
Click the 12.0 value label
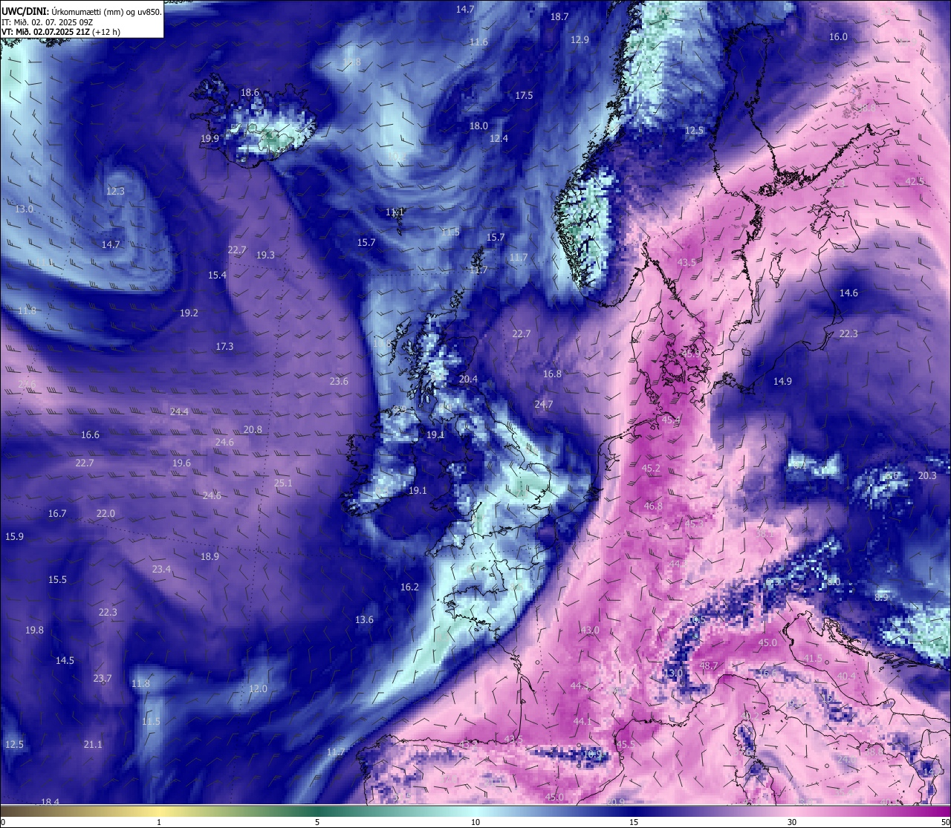pyautogui.click(x=258, y=689)
